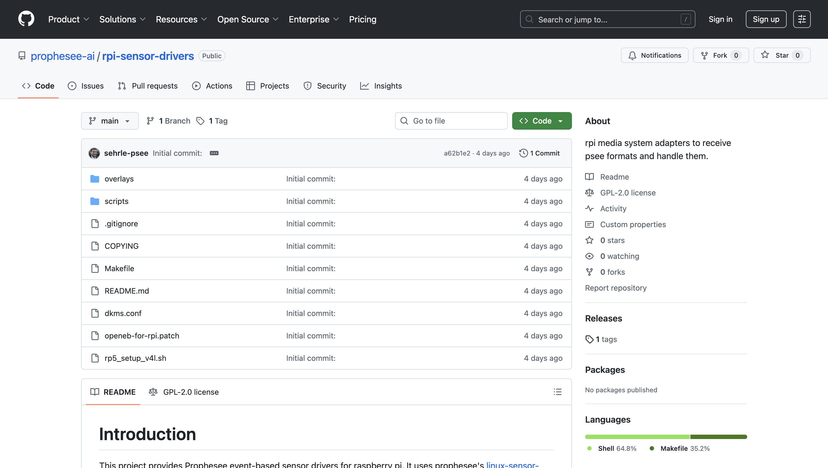The height and width of the screenshot is (468, 828).
Task: Open the header settings sliders icon
Action: pos(802,19)
